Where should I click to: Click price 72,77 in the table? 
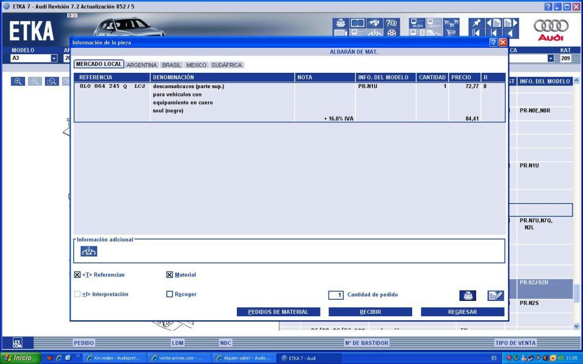(x=472, y=86)
